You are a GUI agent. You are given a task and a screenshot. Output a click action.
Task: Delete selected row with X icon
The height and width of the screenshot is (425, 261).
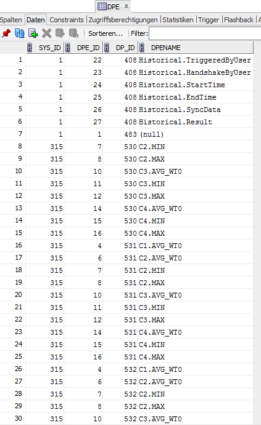(x=46, y=33)
